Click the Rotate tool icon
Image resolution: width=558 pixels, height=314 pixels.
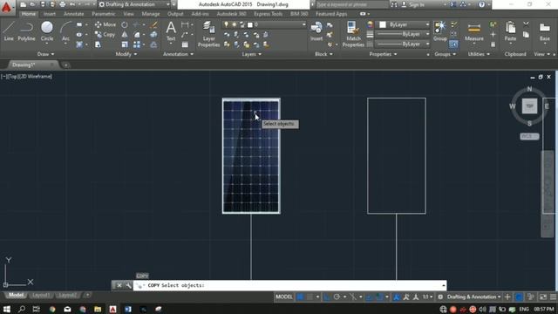pos(124,24)
